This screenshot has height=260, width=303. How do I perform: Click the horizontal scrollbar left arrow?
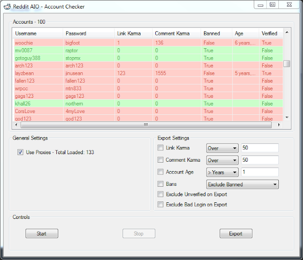point(16,125)
